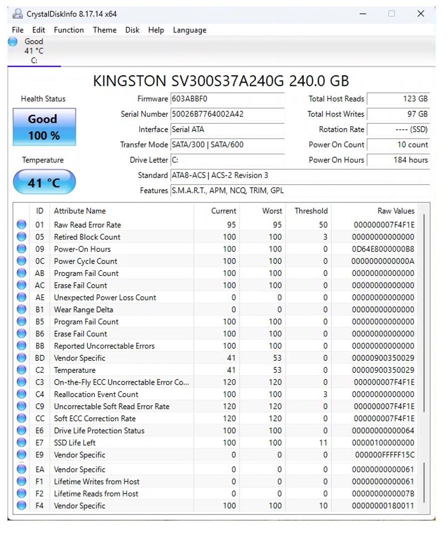The height and width of the screenshot is (533, 448).
Task: Click status icon for Power Cycle Count
Action: (21, 261)
